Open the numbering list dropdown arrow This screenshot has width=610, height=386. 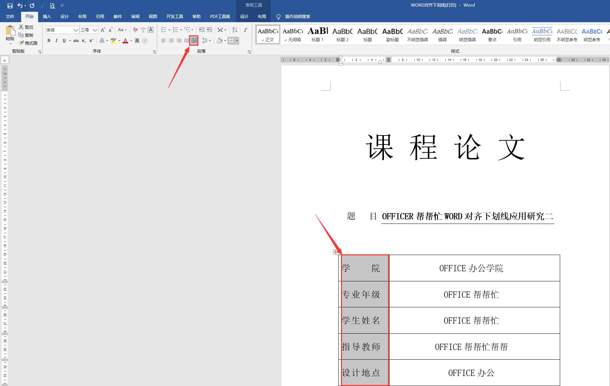click(x=181, y=30)
